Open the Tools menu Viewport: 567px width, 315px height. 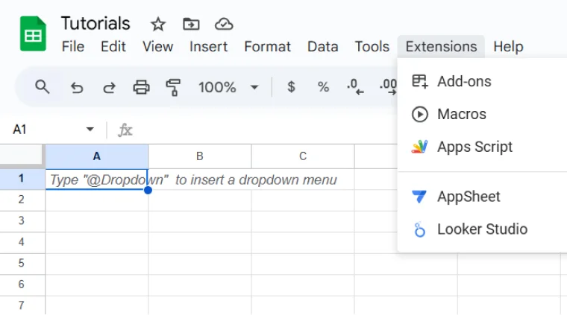372,47
